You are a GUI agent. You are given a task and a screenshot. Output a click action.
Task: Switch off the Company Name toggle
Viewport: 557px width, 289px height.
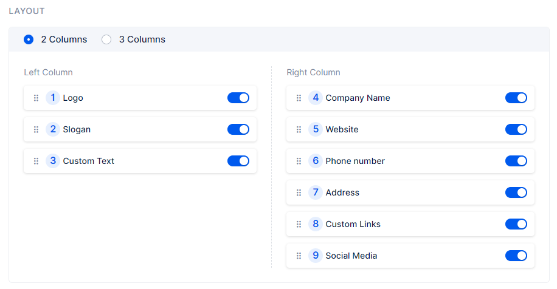(x=516, y=98)
